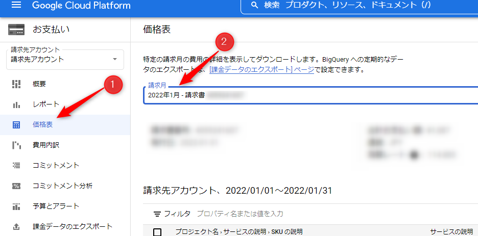Focus the プロパティ名または値を入力 filter field
The image size is (478, 236).
240,214
